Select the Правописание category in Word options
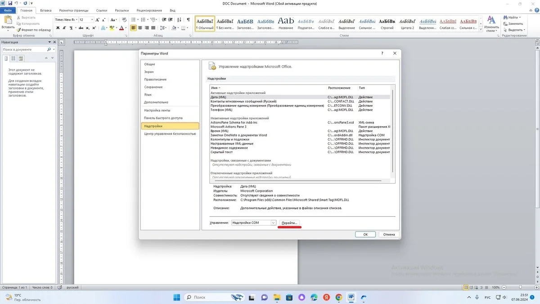This screenshot has height=304, width=540. [155, 79]
